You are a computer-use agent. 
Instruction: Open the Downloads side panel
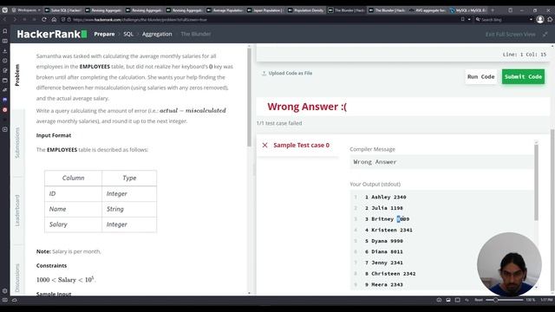pyautogui.click(x=5, y=51)
